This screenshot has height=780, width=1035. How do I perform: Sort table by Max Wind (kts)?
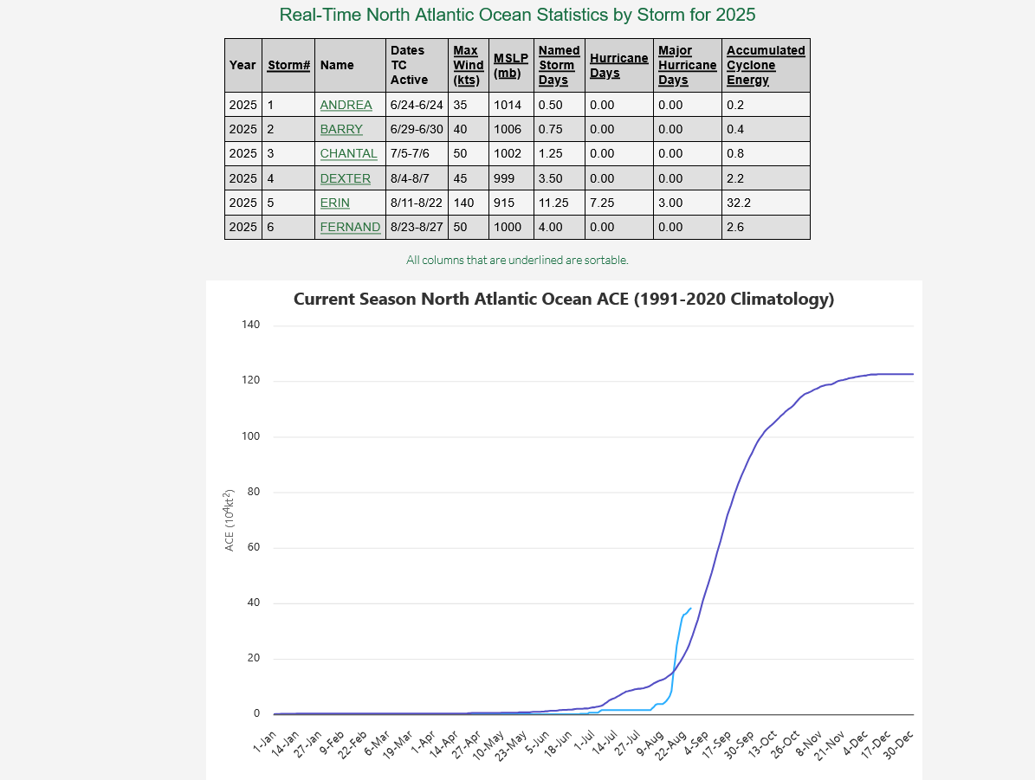(468, 65)
